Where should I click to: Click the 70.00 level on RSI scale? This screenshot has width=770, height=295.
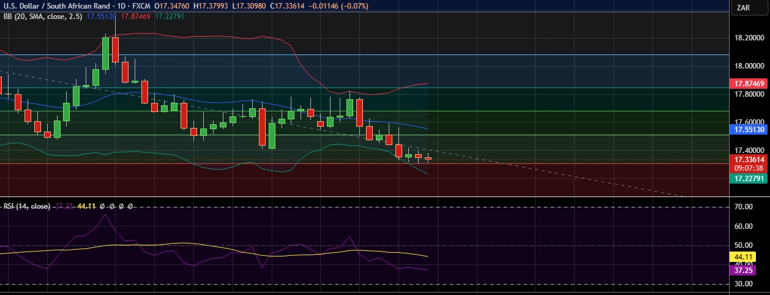coord(743,207)
